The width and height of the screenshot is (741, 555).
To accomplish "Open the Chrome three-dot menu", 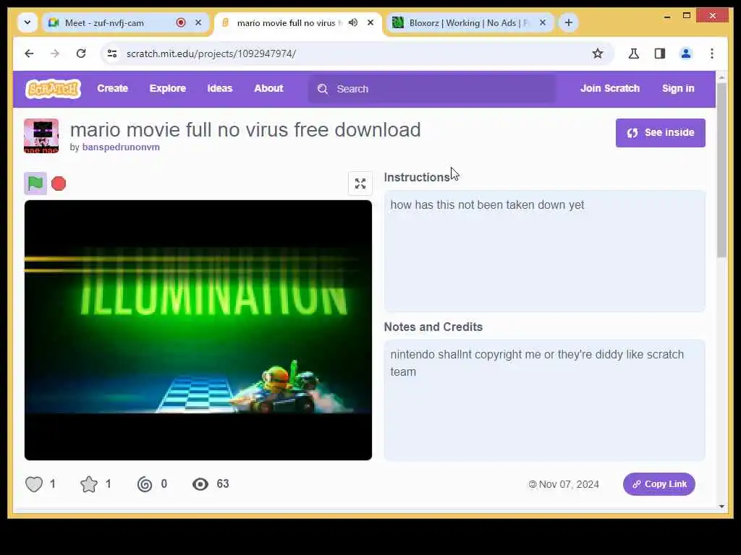I will pyautogui.click(x=712, y=53).
